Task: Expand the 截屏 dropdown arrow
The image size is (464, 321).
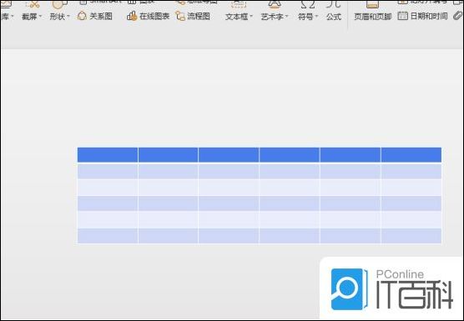Action: coord(41,16)
